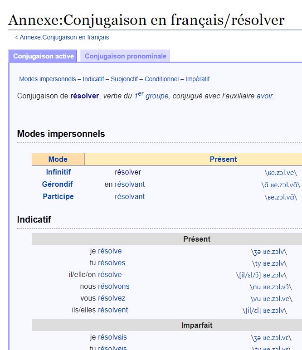Open the Gérondif mode link
The width and height of the screenshot is (302, 350).
pos(57,185)
